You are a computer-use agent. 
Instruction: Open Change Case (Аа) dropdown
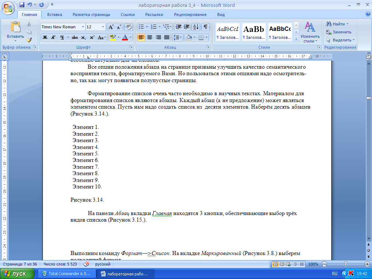coord(102,37)
